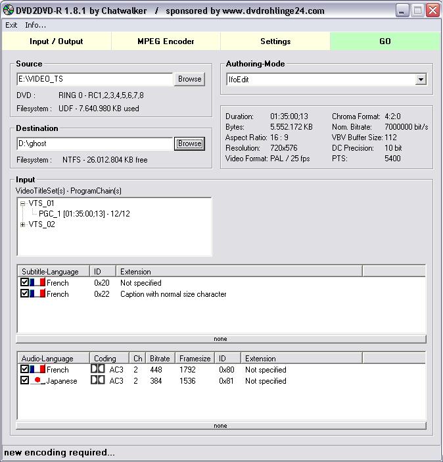Viewport: 443px width, 462px height.
Task: Click the 0x80 audio ID cell
Action: point(226,369)
